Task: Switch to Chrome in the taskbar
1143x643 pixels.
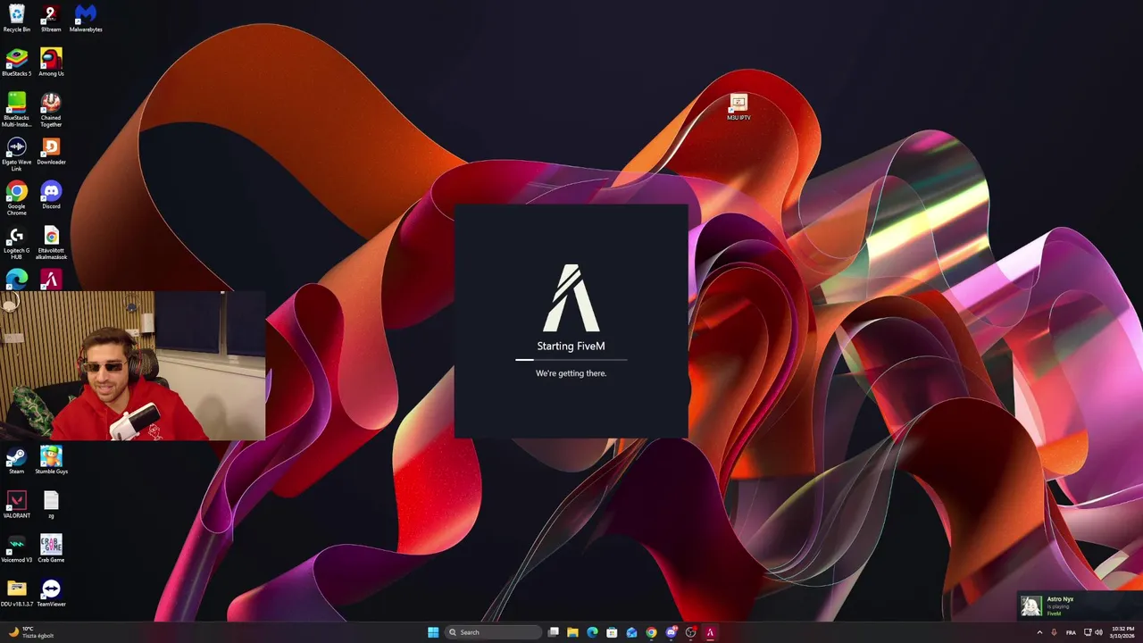Action: 651,632
